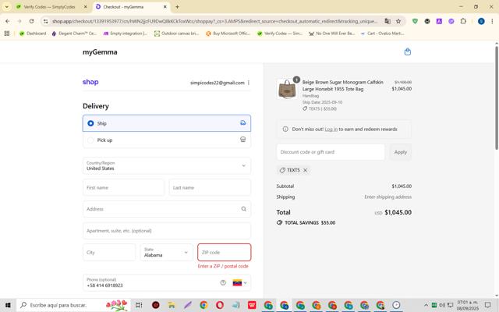Viewport: 499px width, 312px height.
Task: Open the Chrome three-dot menu
Action: pos(492,21)
